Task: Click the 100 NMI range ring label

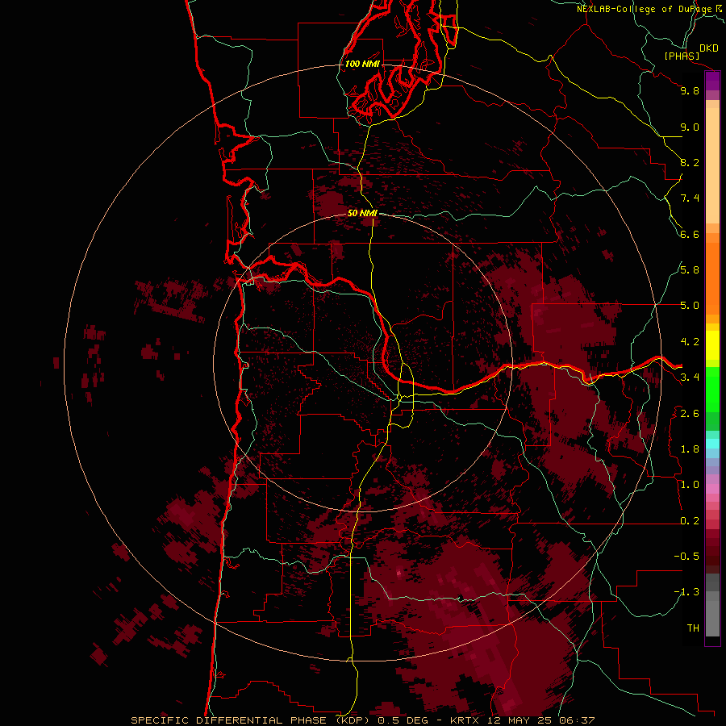Action: [x=362, y=64]
